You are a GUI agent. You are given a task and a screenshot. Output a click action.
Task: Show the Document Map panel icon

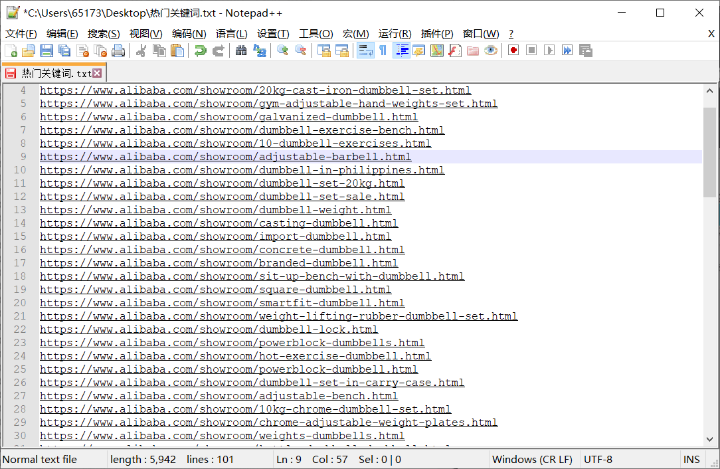pyautogui.click(x=436, y=50)
